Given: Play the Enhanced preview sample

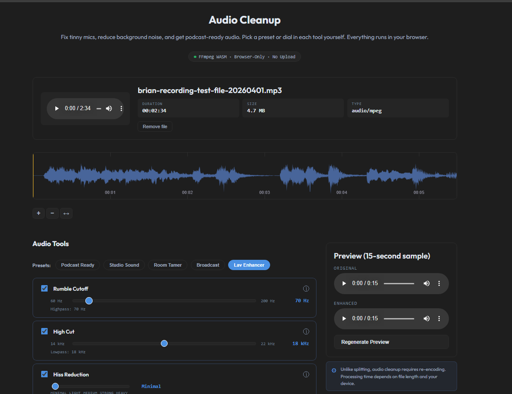Looking at the screenshot, I should [344, 319].
